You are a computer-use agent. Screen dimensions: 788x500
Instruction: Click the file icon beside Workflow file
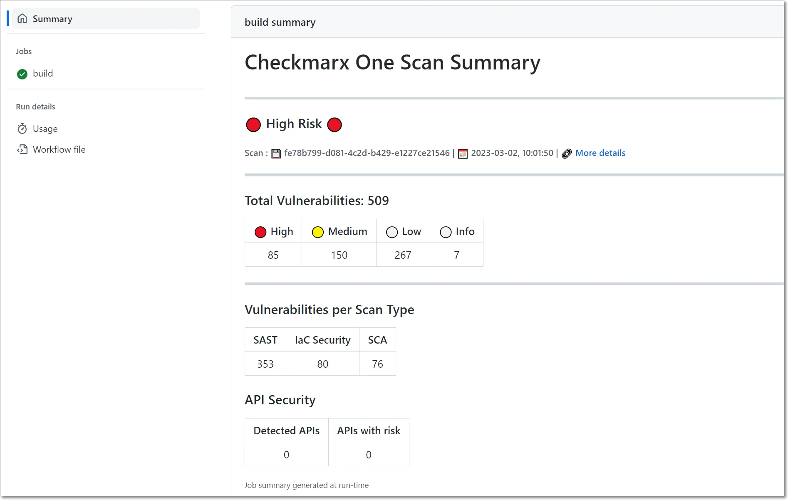(22, 149)
